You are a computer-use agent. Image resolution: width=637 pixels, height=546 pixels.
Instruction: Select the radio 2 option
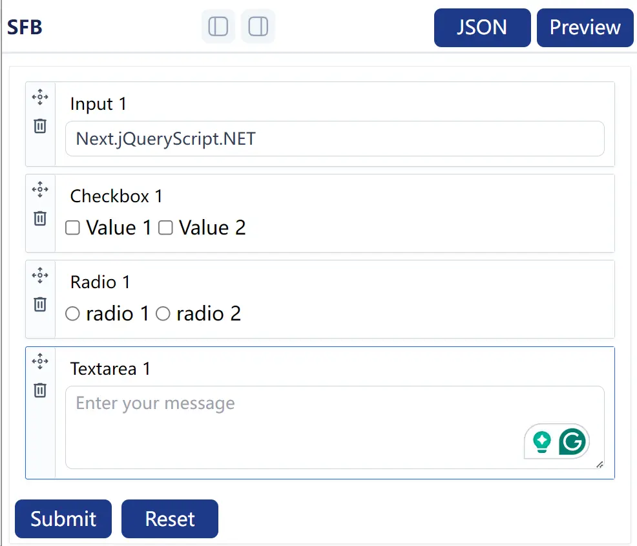(x=163, y=313)
